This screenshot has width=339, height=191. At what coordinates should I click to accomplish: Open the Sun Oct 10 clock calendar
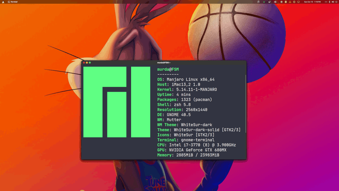click(312, 2)
